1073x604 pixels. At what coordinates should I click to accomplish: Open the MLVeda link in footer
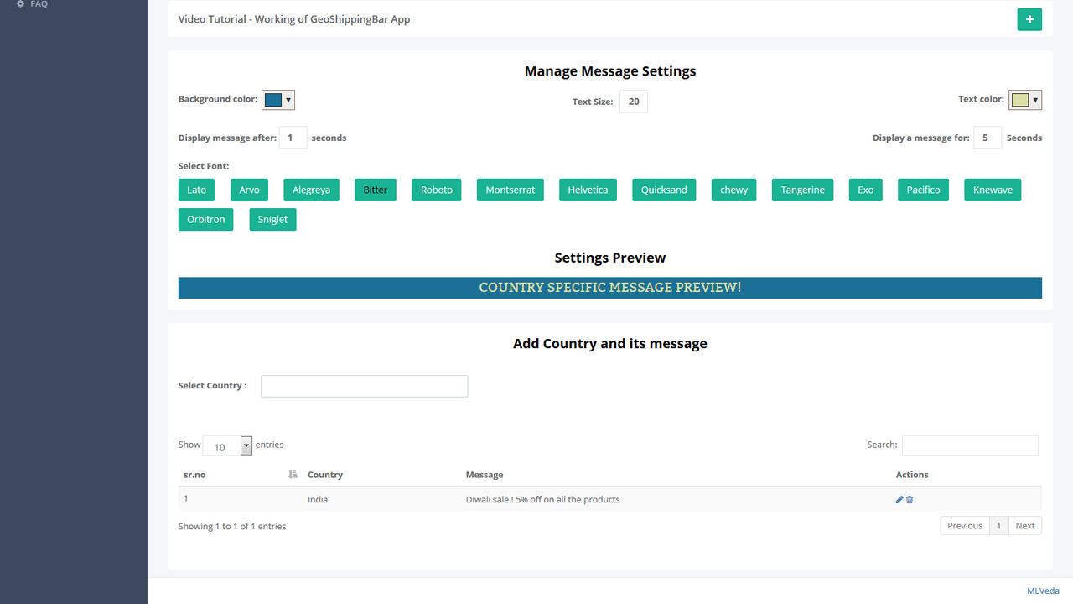pos(1043,591)
